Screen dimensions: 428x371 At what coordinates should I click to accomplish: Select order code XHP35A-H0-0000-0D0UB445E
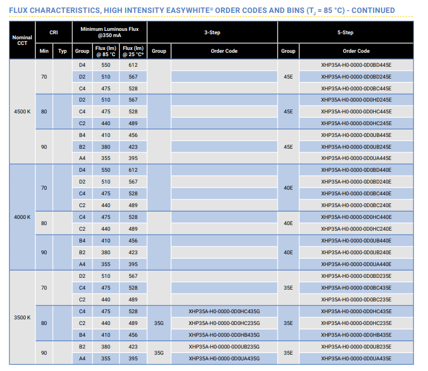tap(356, 135)
